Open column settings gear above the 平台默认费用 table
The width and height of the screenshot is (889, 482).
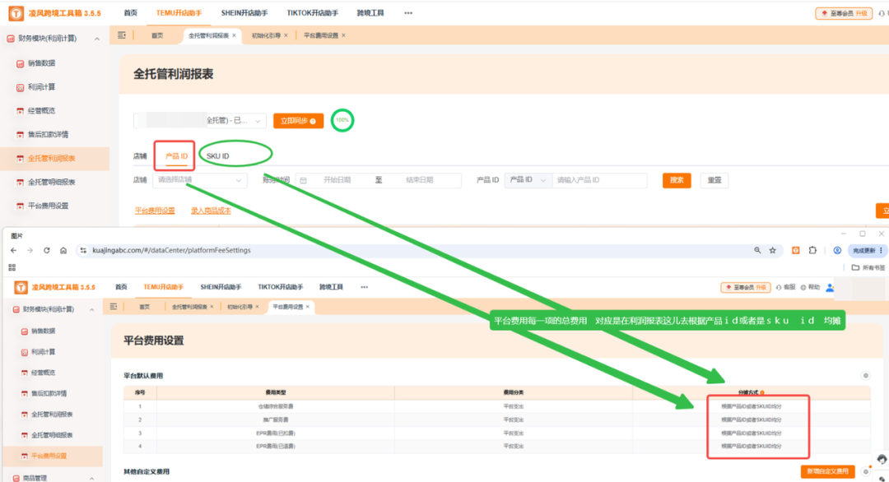tap(865, 376)
